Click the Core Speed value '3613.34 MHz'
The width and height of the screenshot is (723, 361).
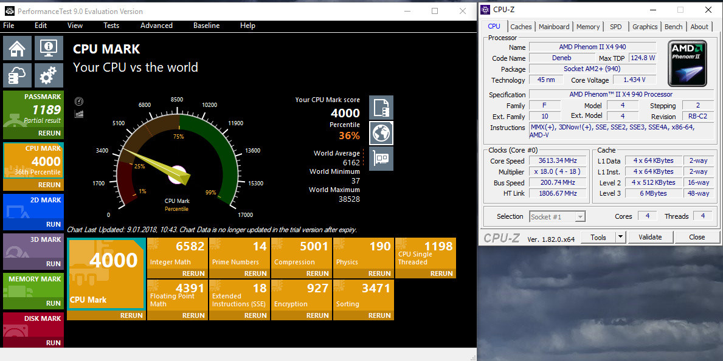coord(558,161)
